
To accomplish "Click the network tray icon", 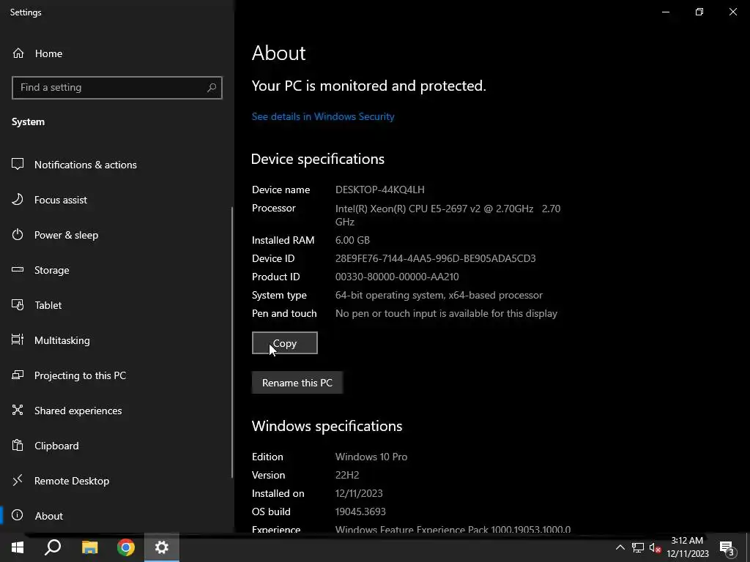I will click(638, 547).
